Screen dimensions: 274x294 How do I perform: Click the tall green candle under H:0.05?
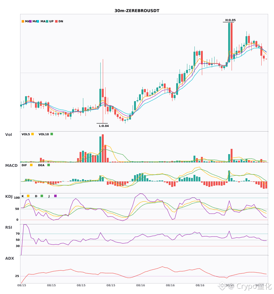[x=229, y=43]
